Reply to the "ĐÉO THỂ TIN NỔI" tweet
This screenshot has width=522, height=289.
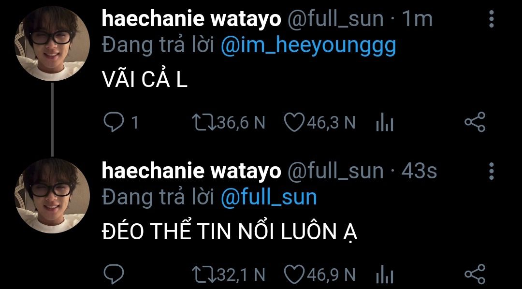pos(114,275)
